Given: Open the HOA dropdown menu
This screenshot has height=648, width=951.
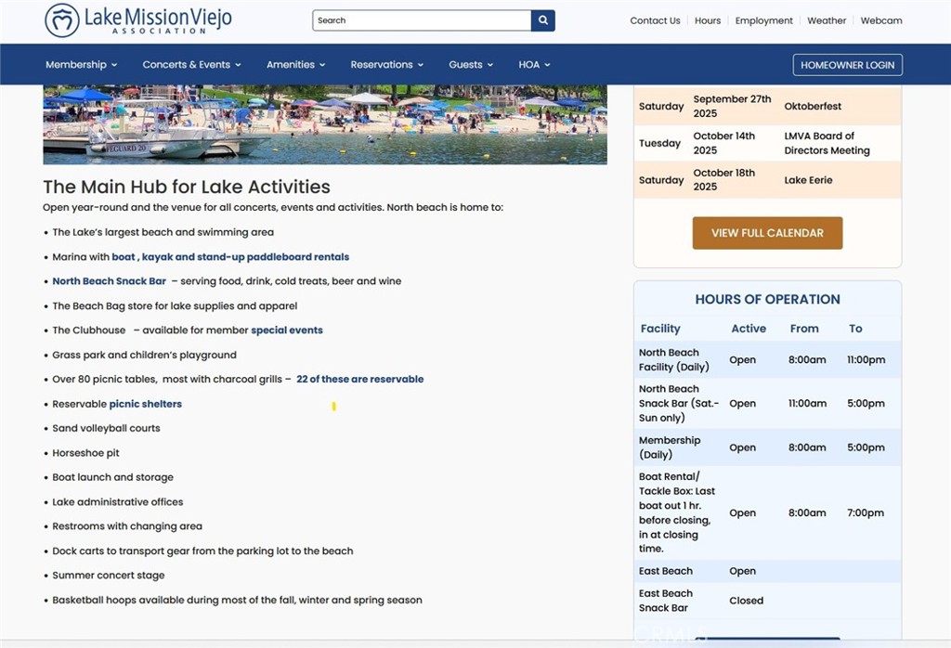Looking at the screenshot, I should [x=534, y=65].
